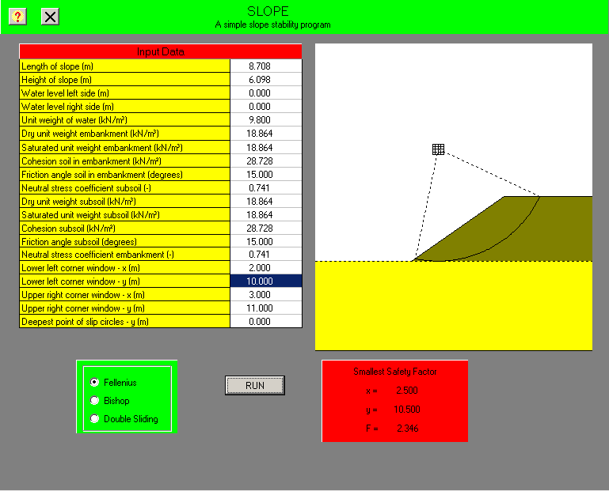Select the Water level left side value

265,93
